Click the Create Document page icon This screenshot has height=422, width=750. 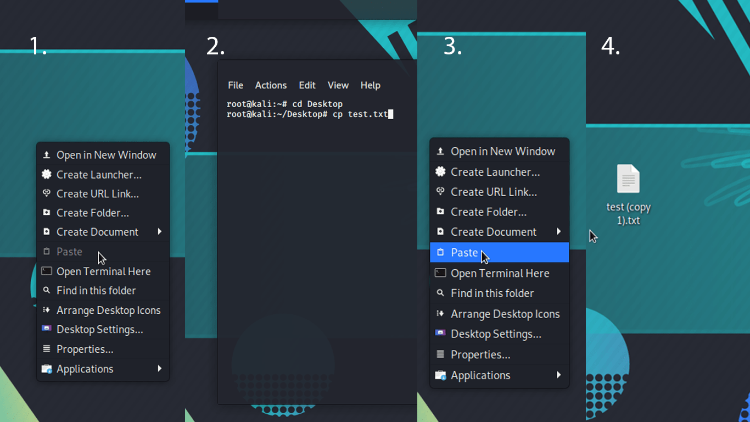click(47, 231)
